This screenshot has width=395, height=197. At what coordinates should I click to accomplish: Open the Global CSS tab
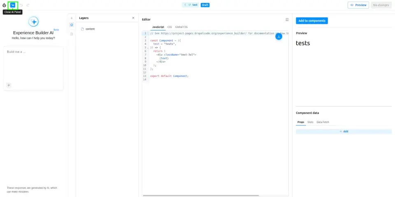pyautogui.click(x=181, y=27)
